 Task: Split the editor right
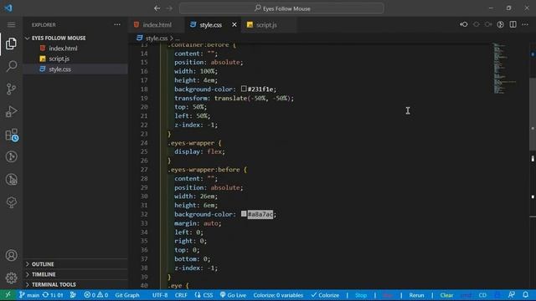click(513, 24)
